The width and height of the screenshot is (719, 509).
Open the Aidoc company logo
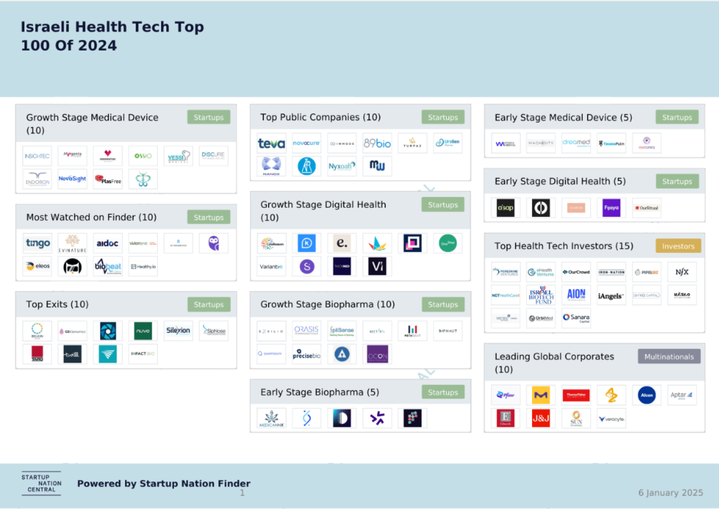[x=107, y=244]
